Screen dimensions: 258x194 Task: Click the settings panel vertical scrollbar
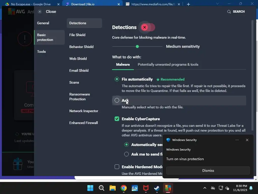pyautogui.click(x=252, y=75)
